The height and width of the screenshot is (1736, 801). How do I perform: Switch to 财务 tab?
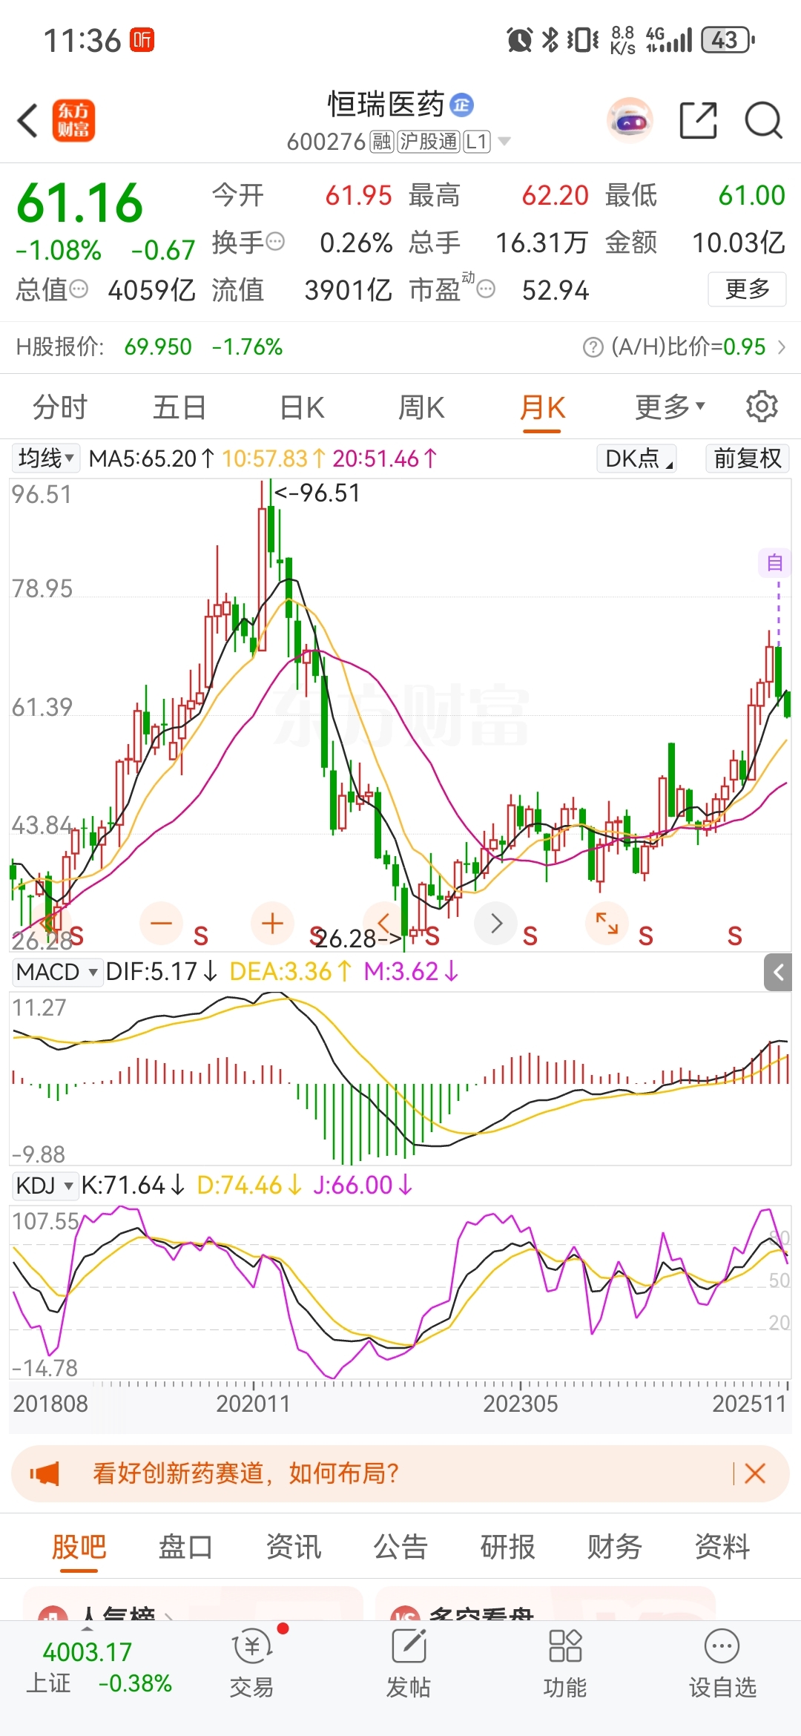coord(615,1547)
